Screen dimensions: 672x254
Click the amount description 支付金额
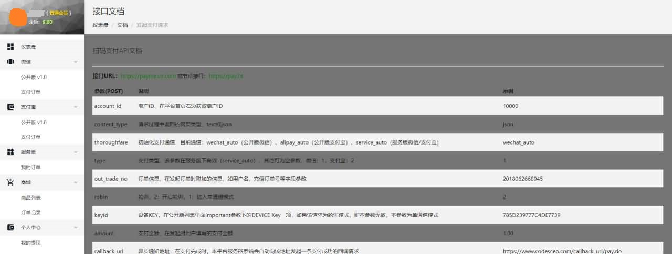[x=186, y=233]
